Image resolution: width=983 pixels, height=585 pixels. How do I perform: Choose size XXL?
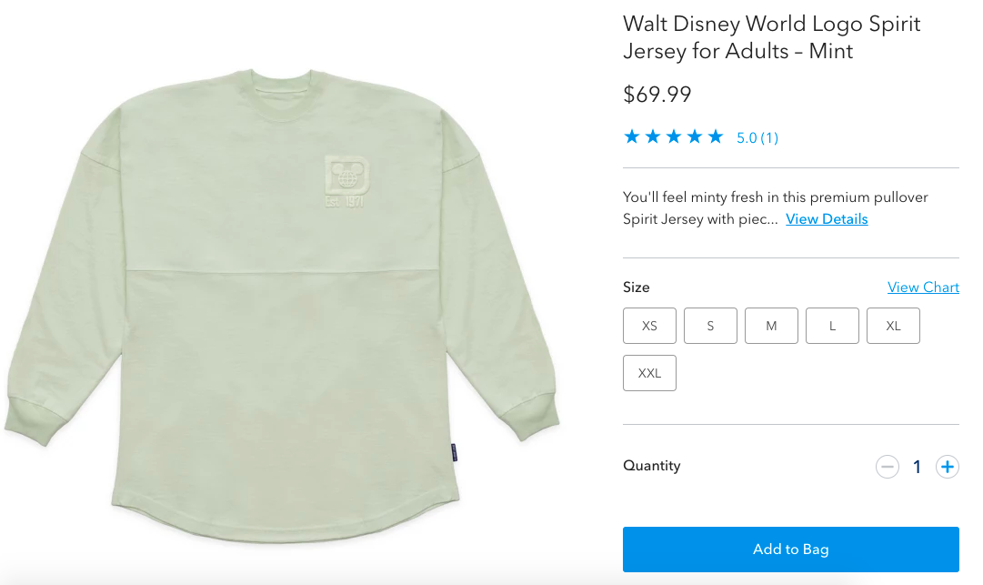(649, 373)
